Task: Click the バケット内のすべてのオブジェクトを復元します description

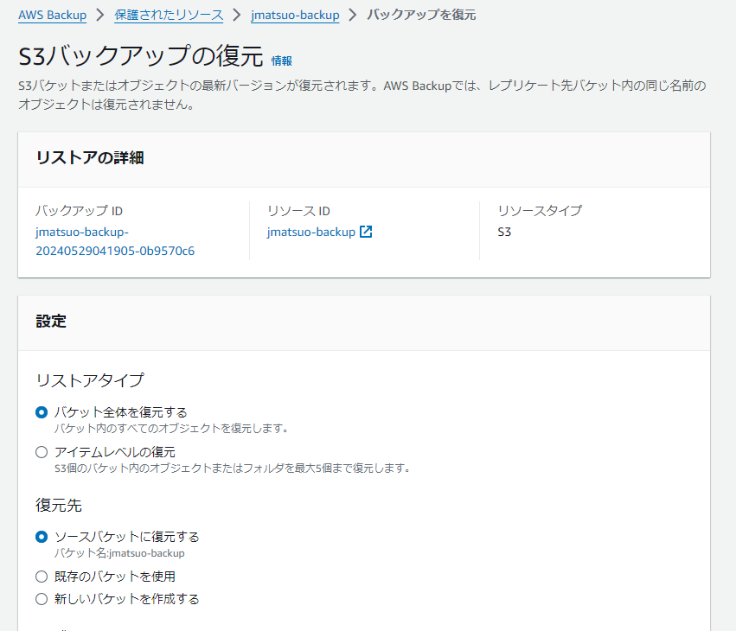Action: [x=171, y=429]
